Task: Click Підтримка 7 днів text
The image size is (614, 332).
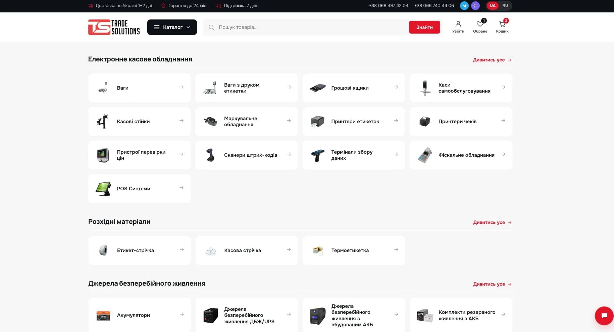Action: 241,6
